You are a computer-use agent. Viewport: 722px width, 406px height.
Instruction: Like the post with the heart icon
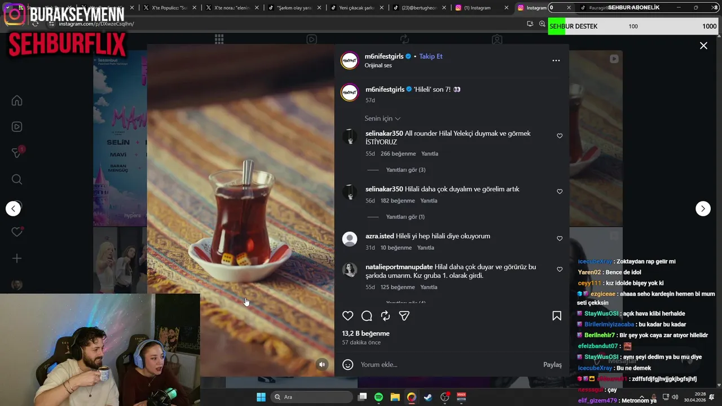pos(348,316)
